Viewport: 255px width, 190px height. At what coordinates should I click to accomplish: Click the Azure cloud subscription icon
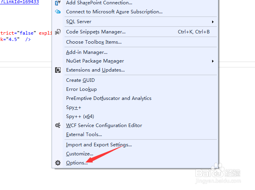(x=58, y=12)
